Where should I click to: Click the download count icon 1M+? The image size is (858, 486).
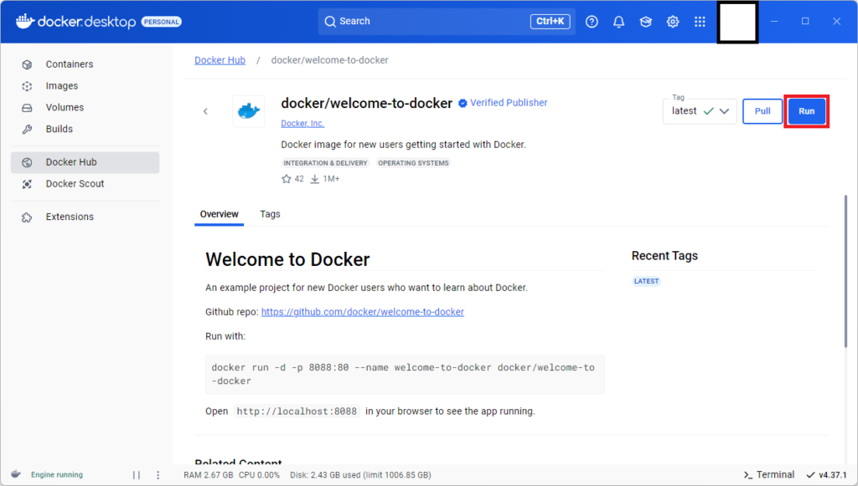[315, 178]
